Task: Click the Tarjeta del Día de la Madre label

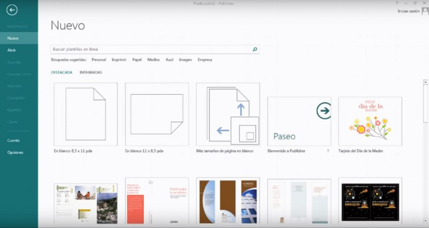Action: pos(360,151)
